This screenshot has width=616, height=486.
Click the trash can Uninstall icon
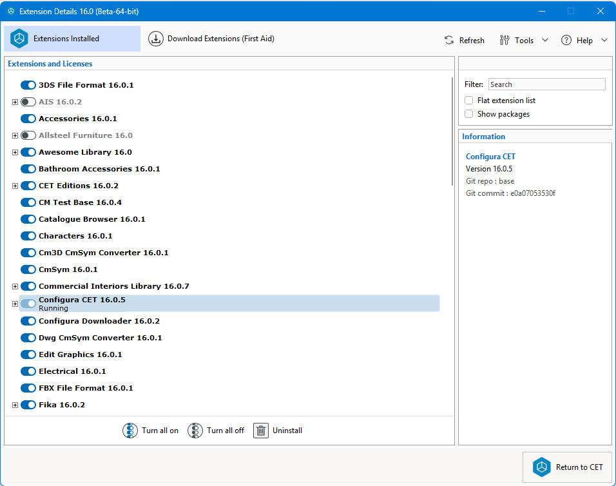pos(260,431)
